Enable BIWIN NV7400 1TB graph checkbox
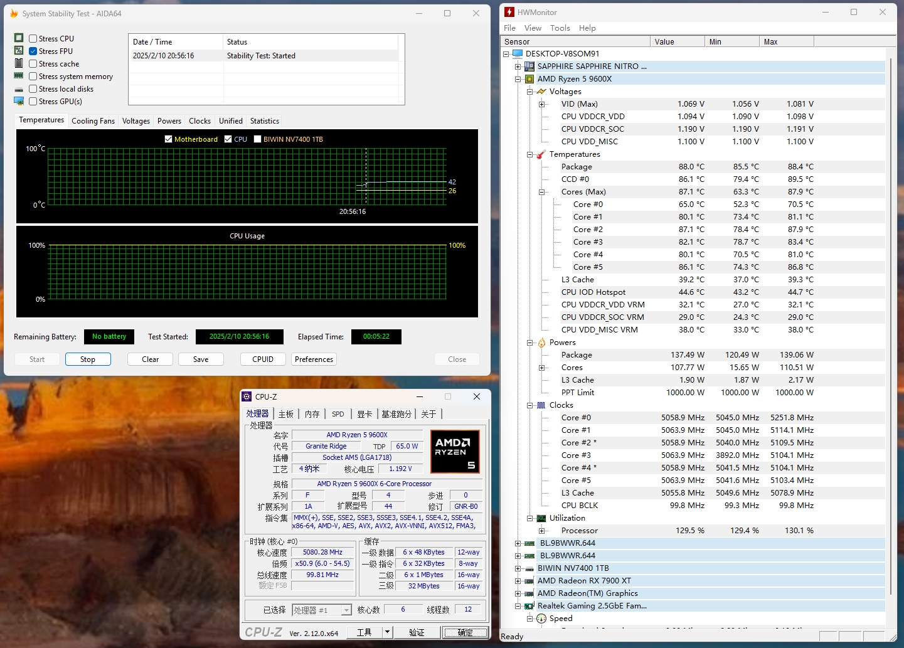Screen dimensions: 904x648 [x=257, y=139]
